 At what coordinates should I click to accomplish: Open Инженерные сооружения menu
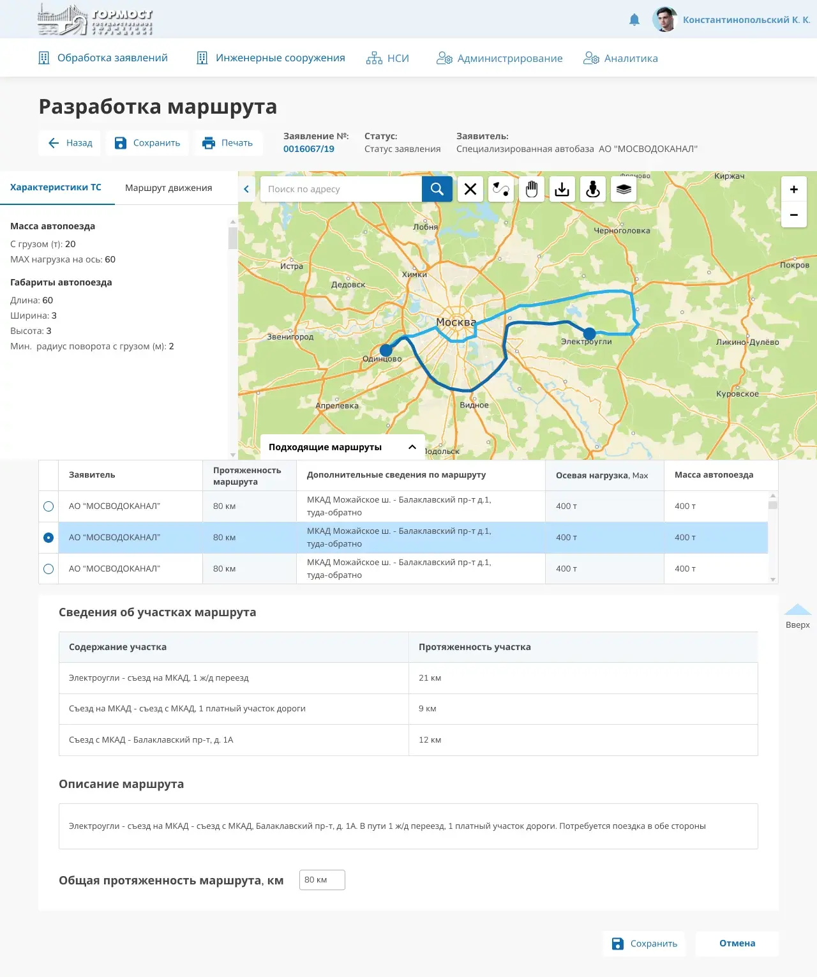(x=271, y=58)
